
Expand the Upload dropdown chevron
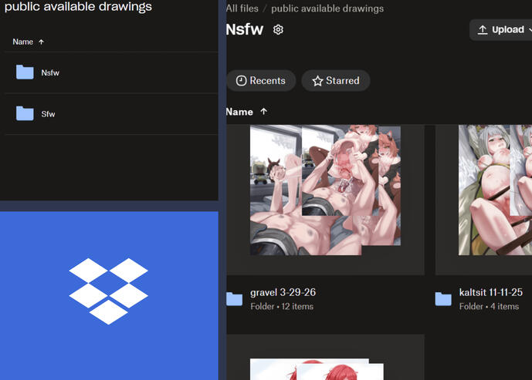click(x=530, y=30)
